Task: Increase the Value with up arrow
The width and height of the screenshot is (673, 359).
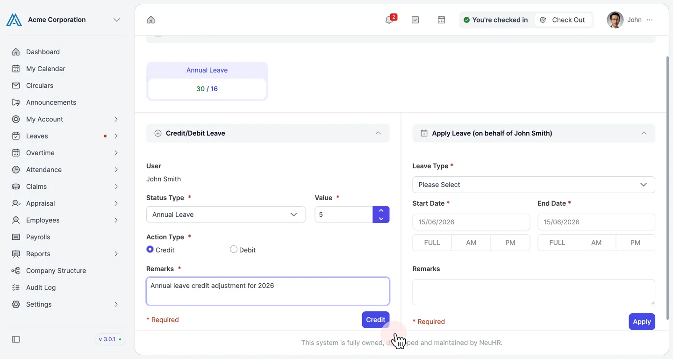Action: (x=381, y=211)
